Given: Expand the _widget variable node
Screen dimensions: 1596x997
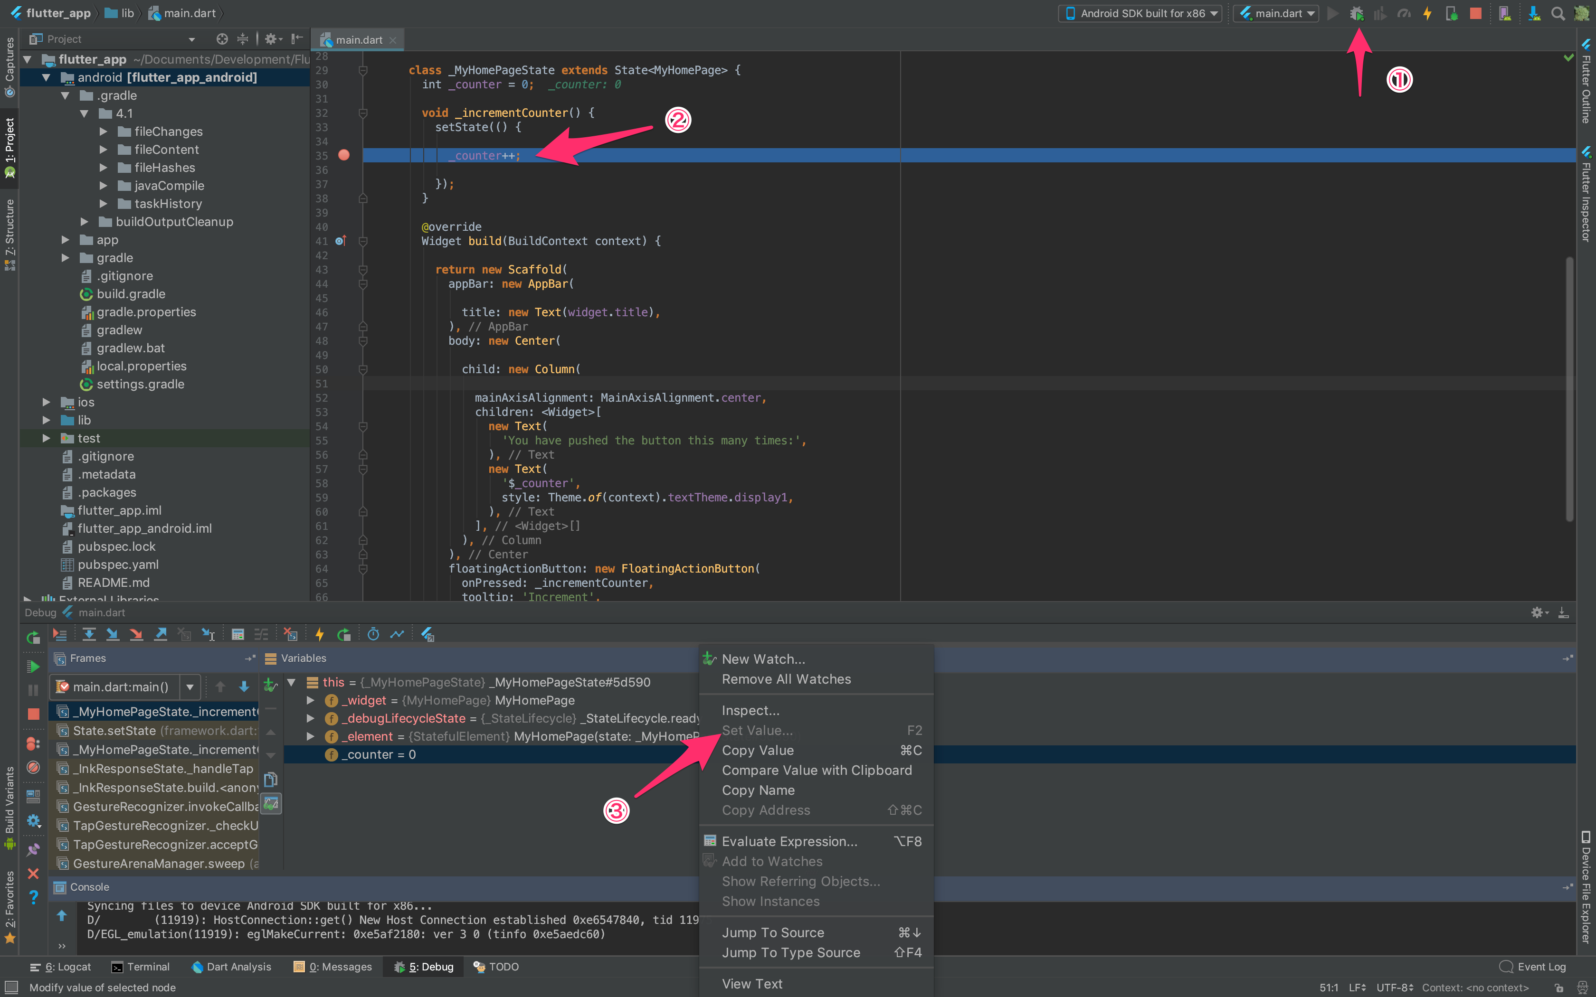Looking at the screenshot, I should (x=310, y=700).
